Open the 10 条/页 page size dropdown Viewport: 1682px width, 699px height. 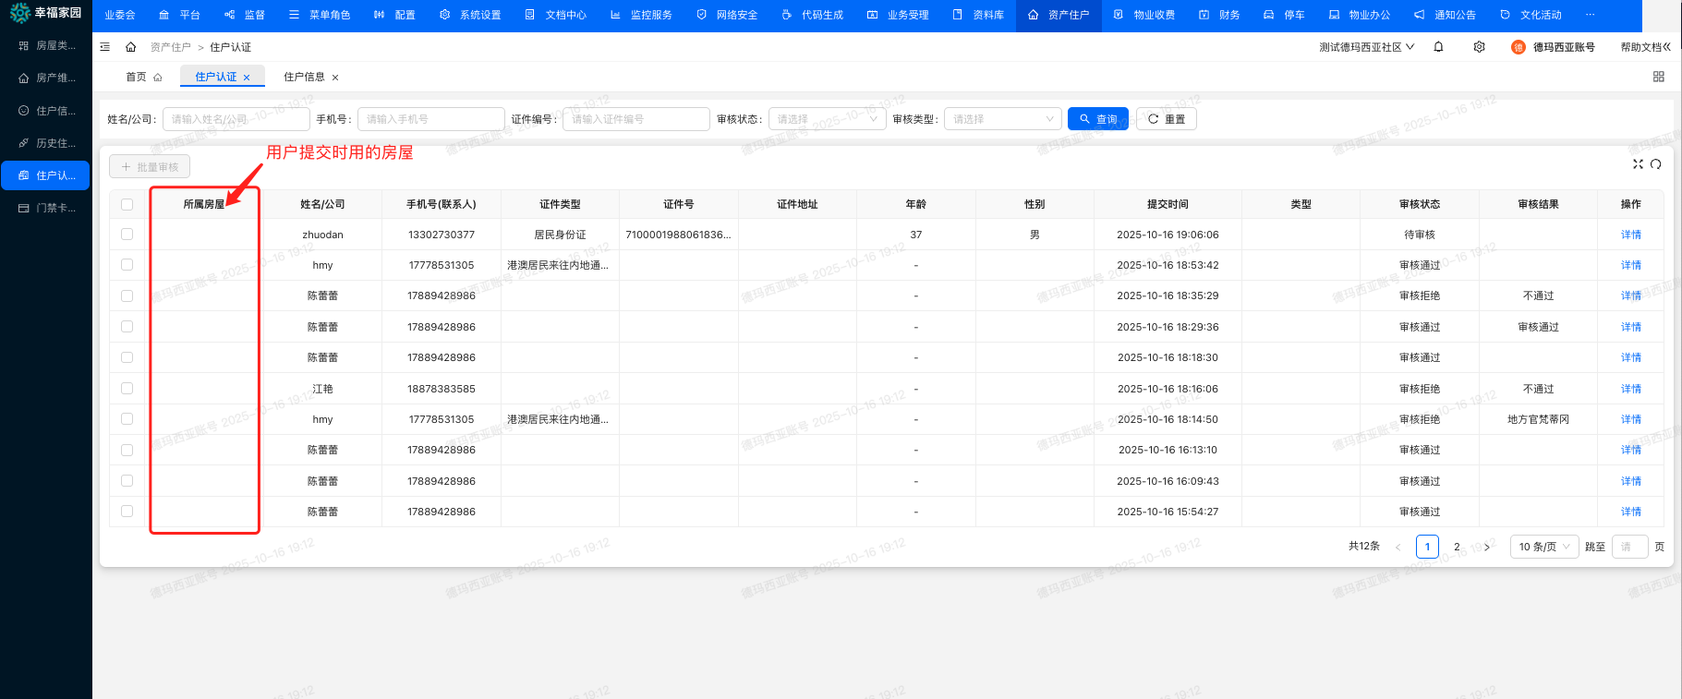[x=1543, y=547]
